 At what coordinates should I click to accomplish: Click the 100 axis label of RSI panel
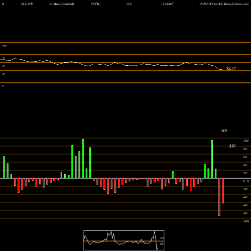tap(4, 46)
